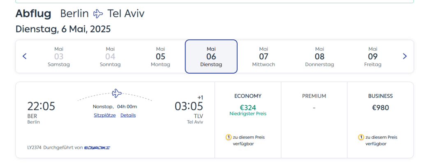Switch to Mittwoch Mai 07 date
This screenshot has width=421, height=163.
click(264, 57)
